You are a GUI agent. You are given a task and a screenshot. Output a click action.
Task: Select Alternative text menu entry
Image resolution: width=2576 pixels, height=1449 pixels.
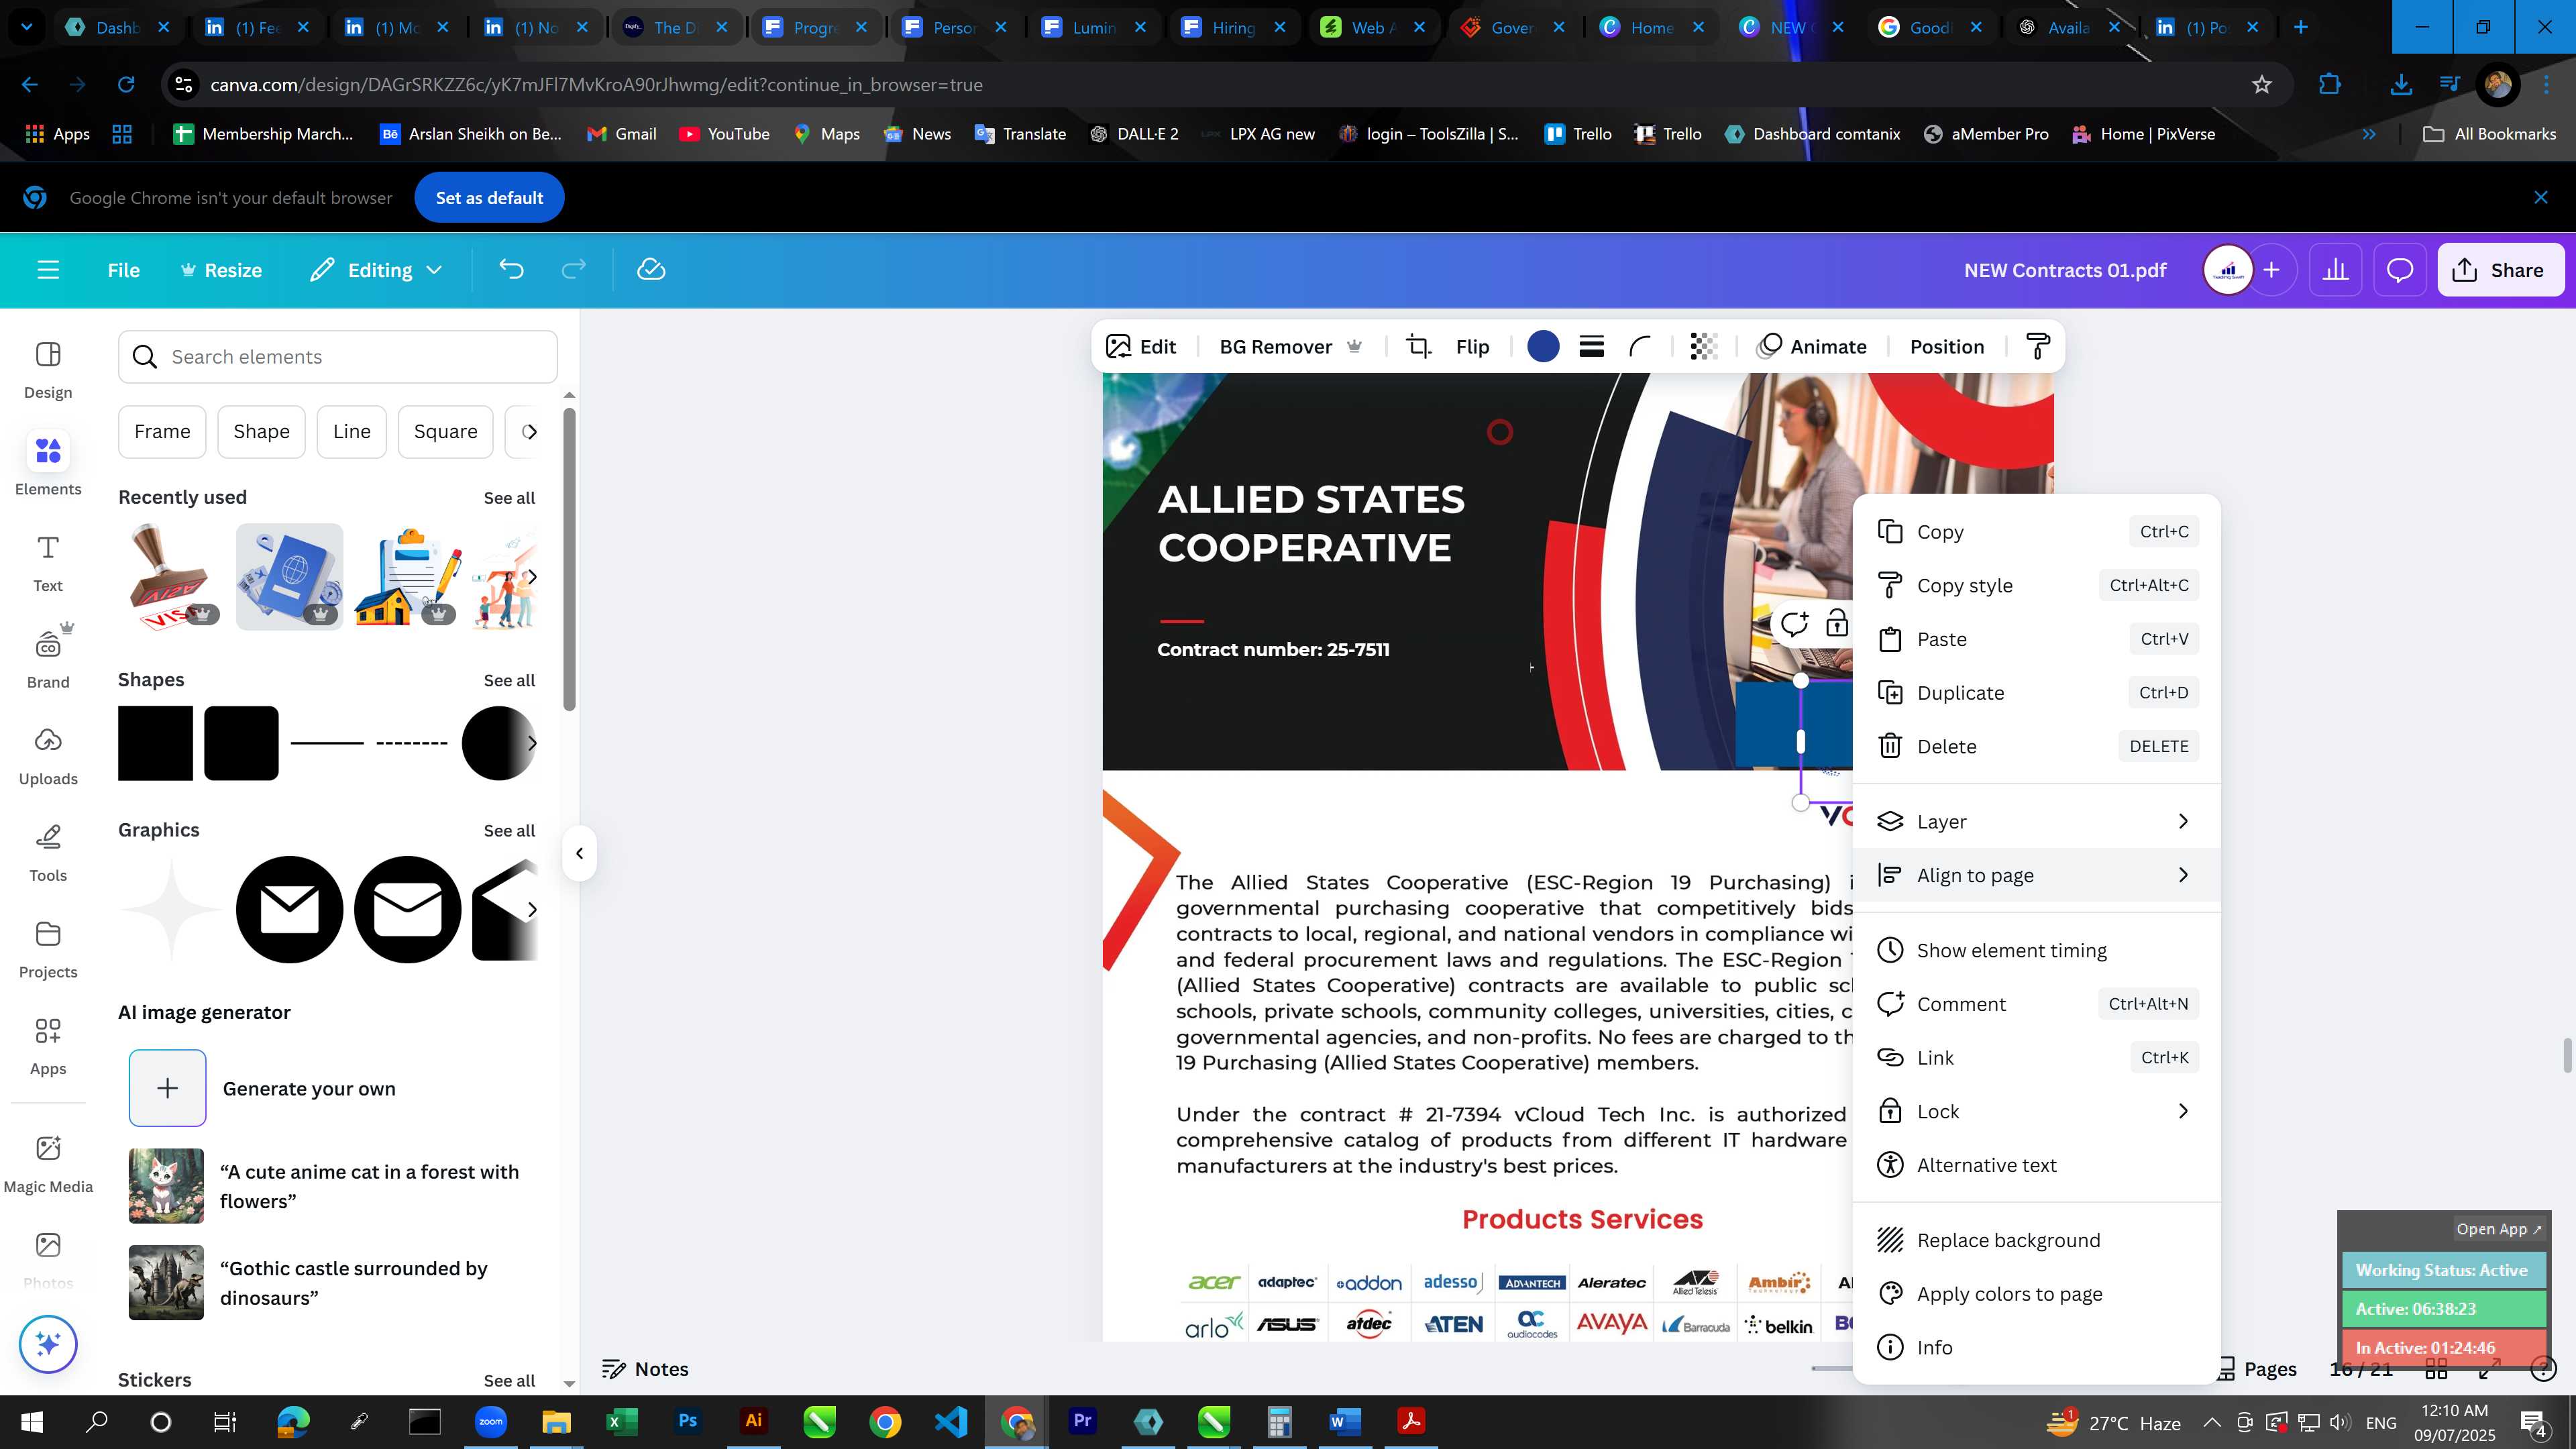(2036, 1165)
